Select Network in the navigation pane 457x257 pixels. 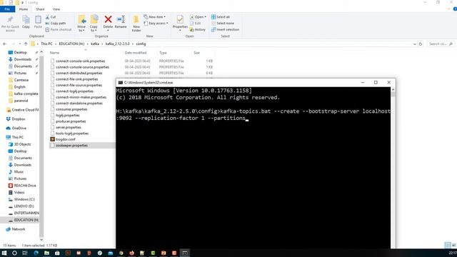click(x=16, y=229)
